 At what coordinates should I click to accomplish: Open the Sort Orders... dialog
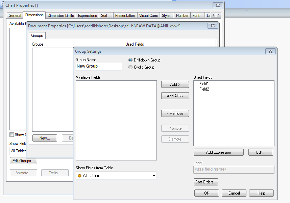(x=206, y=182)
